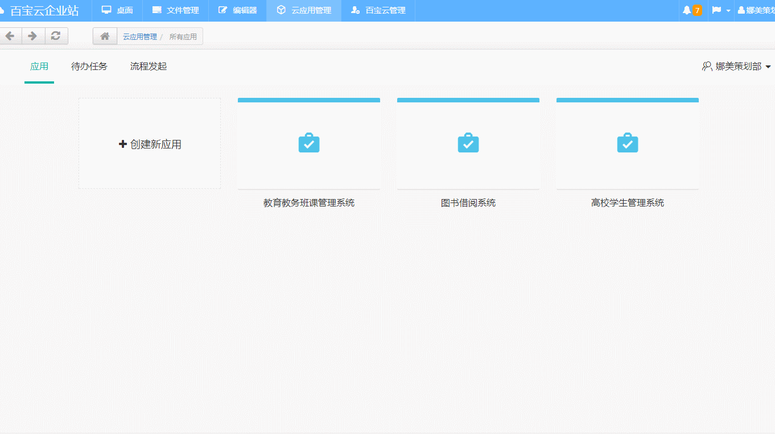Open 百宝云管理 via its icon
This screenshot has height=434, width=775.
point(356,10)
